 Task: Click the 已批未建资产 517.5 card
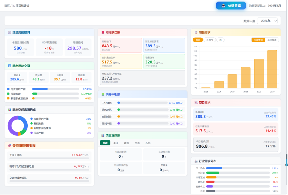click(121, 61)
